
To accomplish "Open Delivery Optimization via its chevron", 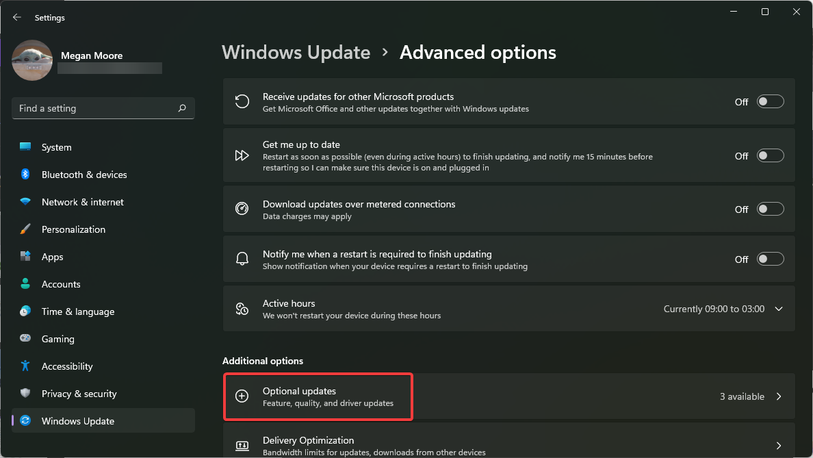I will [x=779, y=444].
